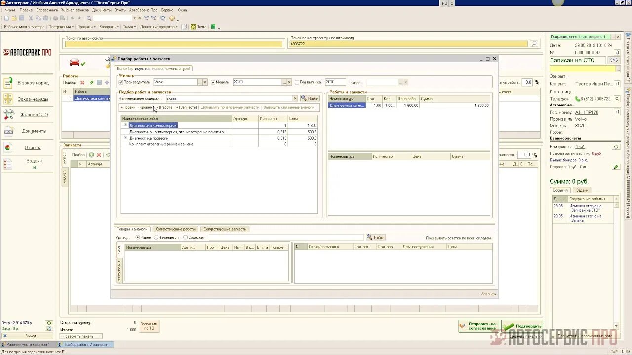Open the Продажи dropdown menu
The height and width of the screenshot is (355, 632).
86,27
